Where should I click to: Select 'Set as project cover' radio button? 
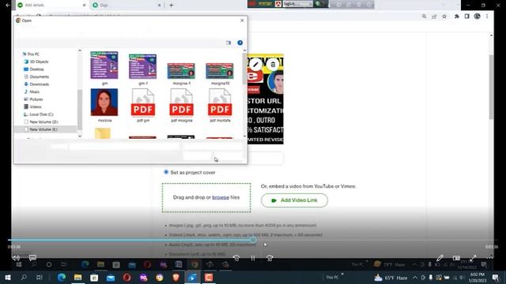[x=166, y=172]
